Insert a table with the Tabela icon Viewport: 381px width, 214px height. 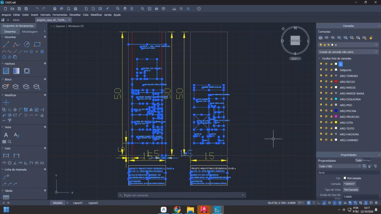6,197
